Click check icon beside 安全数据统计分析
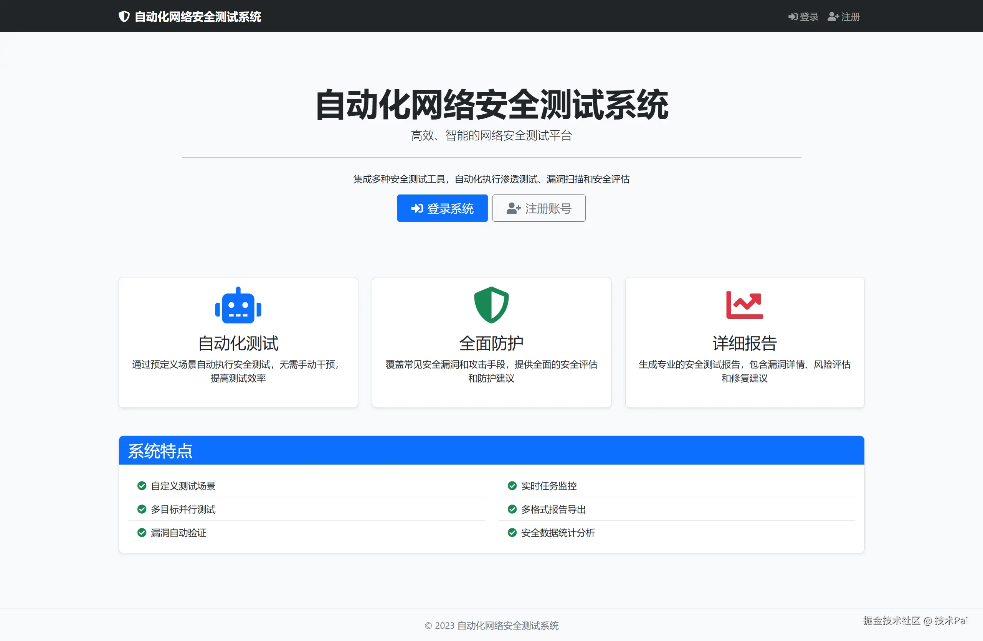983x641 pixels. coord(512,533)
